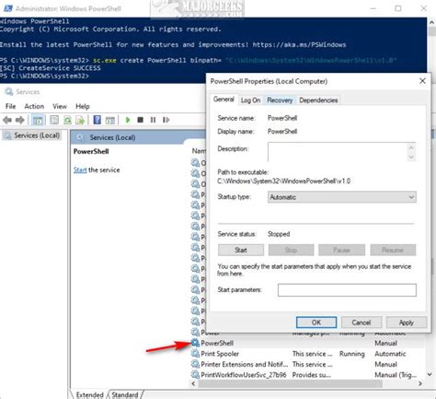Click the Pause Service toolbar icon

coord(153,120)
